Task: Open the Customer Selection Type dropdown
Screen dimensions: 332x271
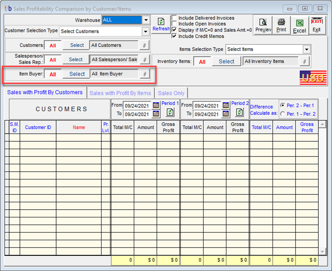Action: click(145, 32)
